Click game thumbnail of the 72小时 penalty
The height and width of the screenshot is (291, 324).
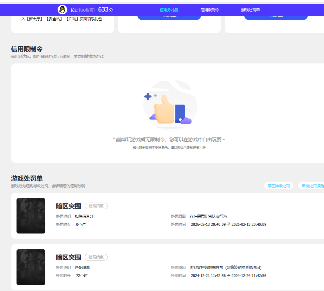click(31, 267)
